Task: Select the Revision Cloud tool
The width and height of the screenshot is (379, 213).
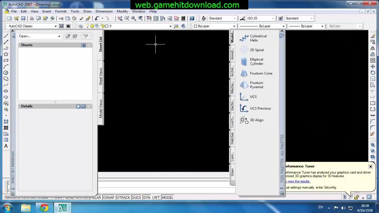Action: 6,79
